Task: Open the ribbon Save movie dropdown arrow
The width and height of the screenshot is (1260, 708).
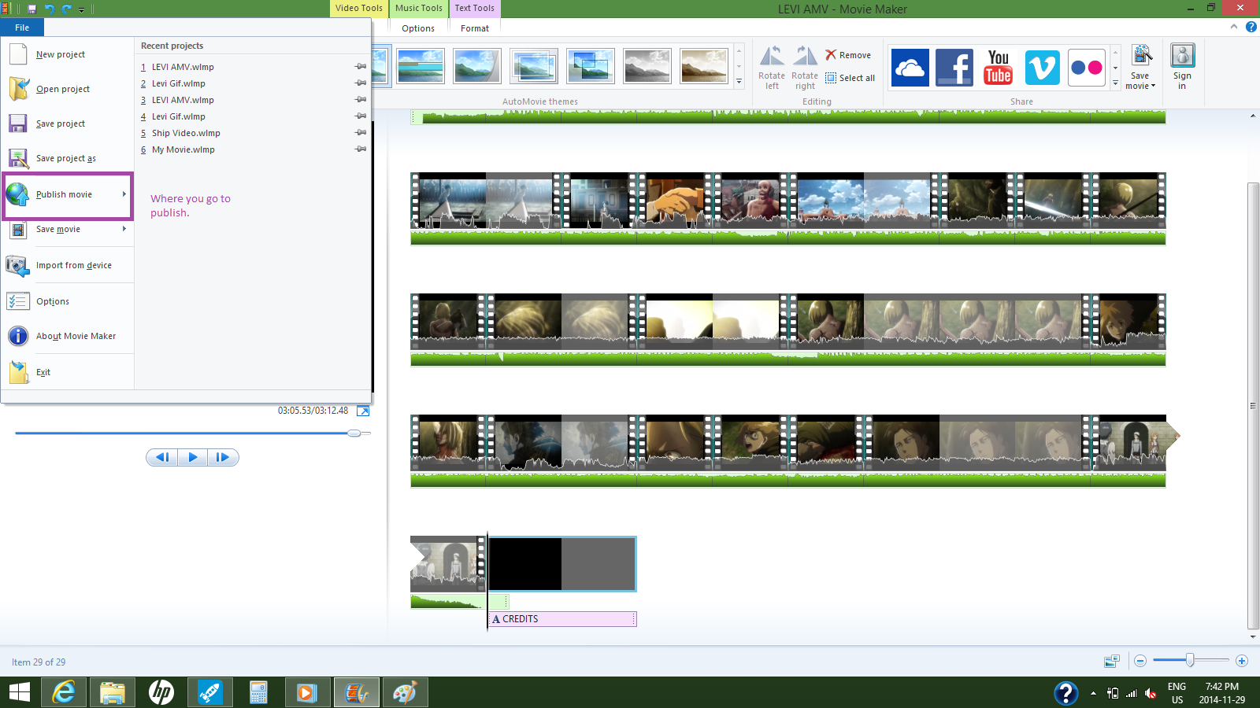Action: pyautogui.click(x=1153, y=87)
